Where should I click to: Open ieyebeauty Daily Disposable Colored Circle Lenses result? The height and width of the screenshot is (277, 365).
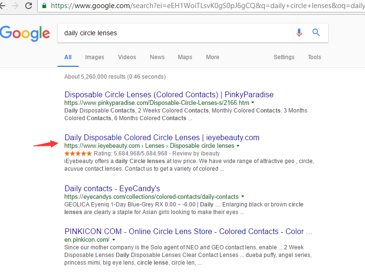click(x=162, y=138)
